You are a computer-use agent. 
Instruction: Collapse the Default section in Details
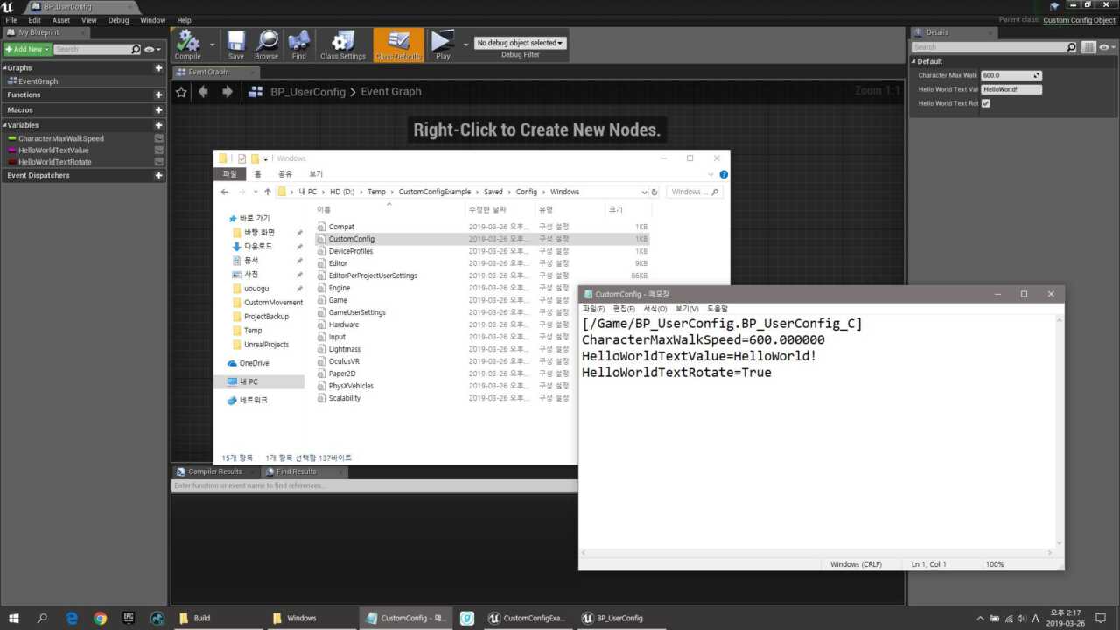point(914,61)
